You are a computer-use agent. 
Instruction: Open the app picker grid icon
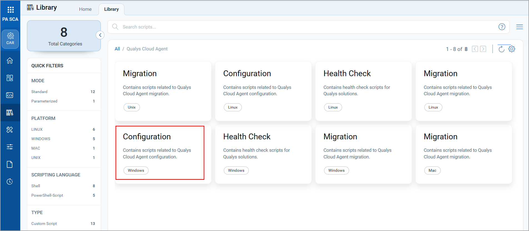(10, 10)
